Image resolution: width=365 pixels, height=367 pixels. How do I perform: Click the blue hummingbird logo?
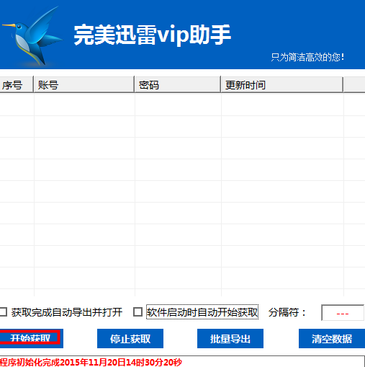pos(32,36)
